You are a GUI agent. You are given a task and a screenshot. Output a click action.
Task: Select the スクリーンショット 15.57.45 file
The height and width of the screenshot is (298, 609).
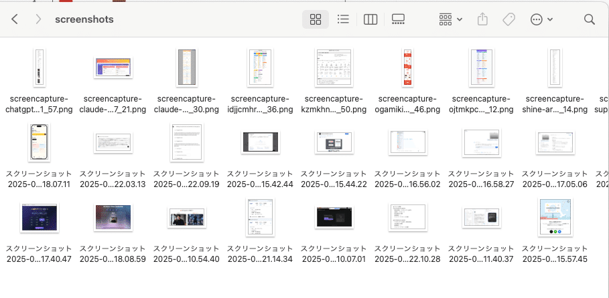click(x=554, y=217)
